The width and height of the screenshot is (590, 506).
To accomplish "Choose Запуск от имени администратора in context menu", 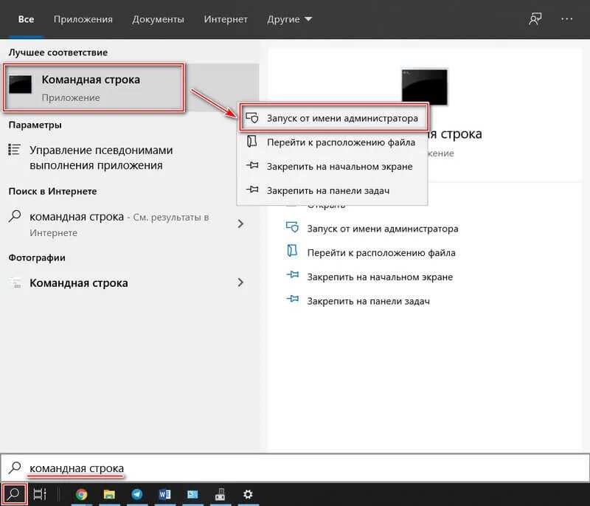I will tap(333, 118).
